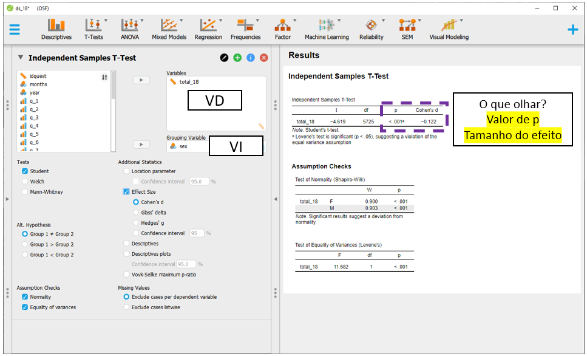The image size is (587, 356).
Task: Expand data panel with left edge arrow
Action: click(x=7, y=199)
